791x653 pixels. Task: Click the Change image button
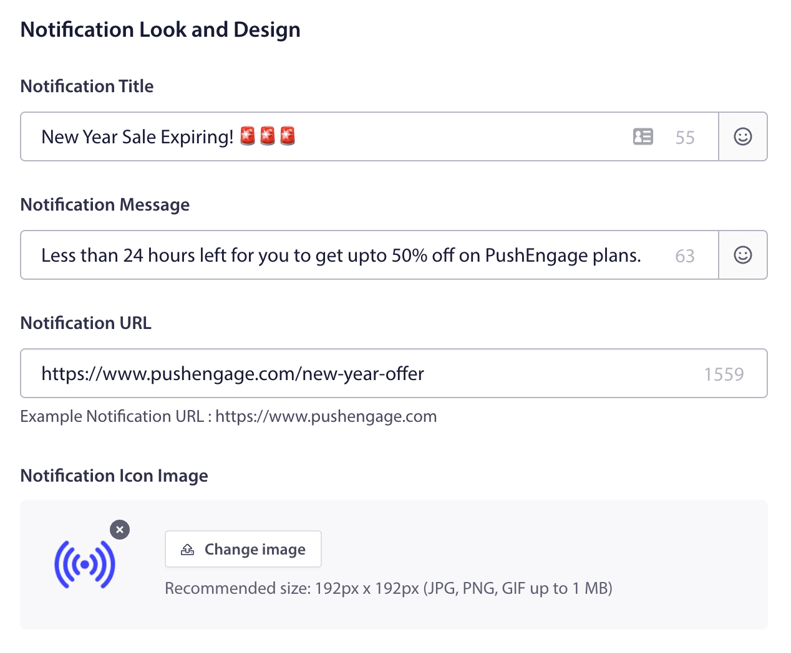243,549
